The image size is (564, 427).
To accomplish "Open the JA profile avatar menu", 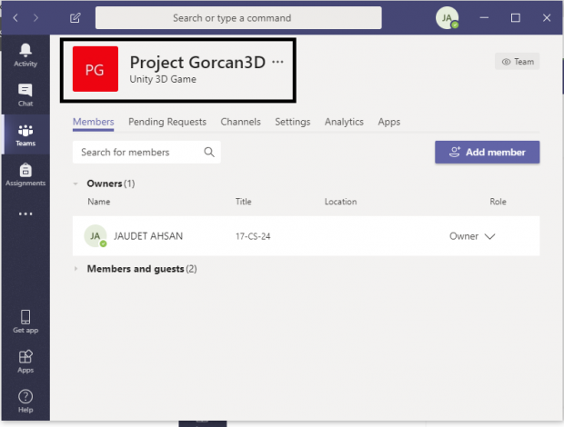I will [x=447, y=17].
